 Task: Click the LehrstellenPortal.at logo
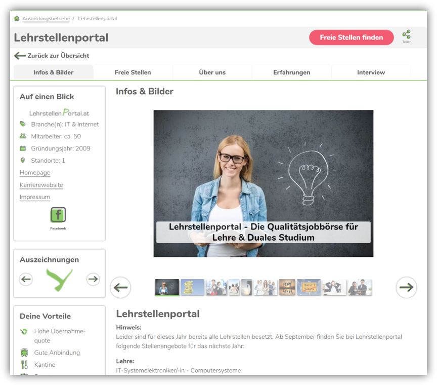(59, 113)
